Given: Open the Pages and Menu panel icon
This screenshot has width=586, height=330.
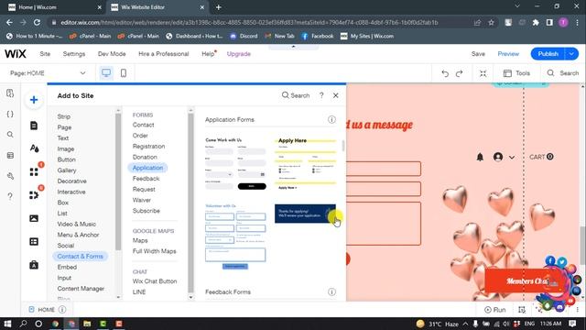Looking at the screenshot, I should point(34,126).
